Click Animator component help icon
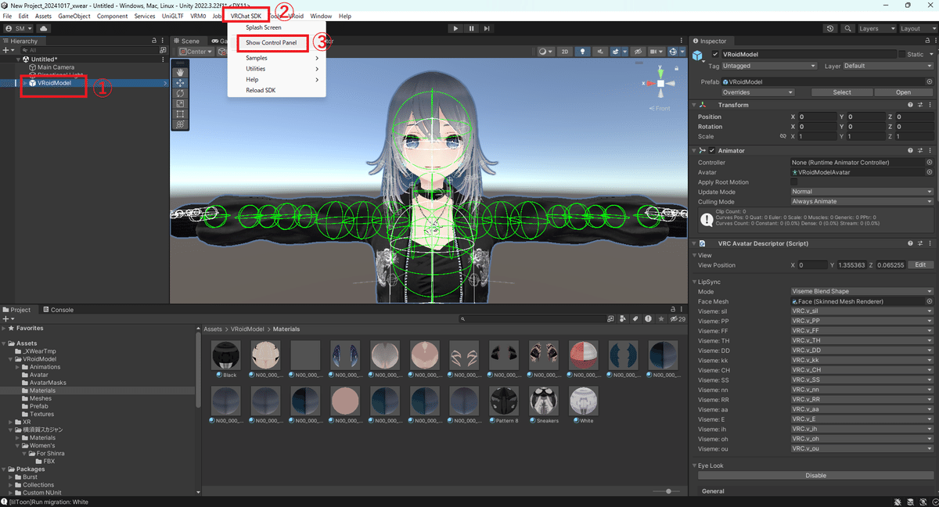Viewport: 939px width, 507px height. pyautogui.click(x=910, y=150)
